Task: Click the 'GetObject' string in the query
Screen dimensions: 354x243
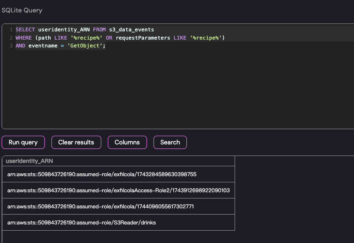Action: click(86, 46)
